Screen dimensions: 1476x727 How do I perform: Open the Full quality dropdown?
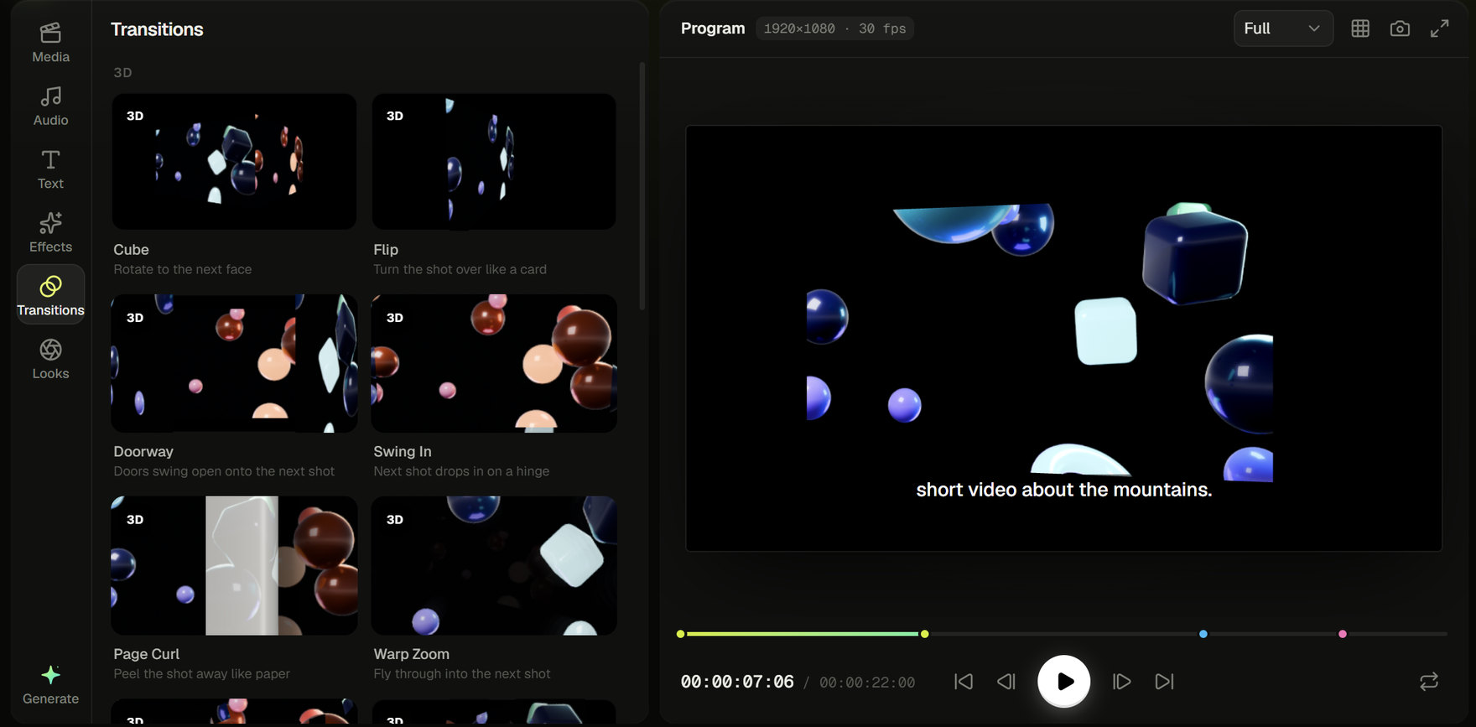point(1283,29)
